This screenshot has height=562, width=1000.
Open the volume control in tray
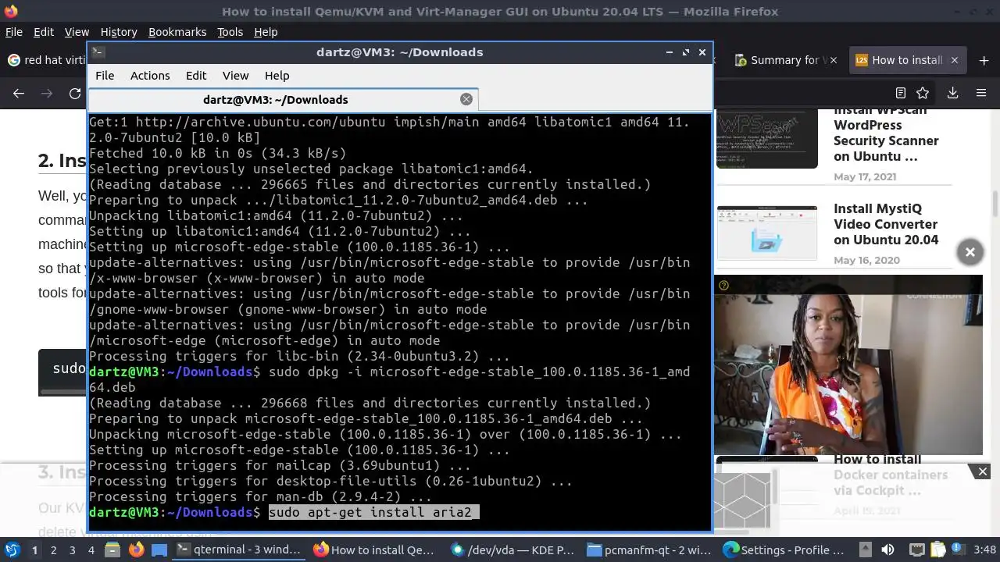click(x=887, y=550)
